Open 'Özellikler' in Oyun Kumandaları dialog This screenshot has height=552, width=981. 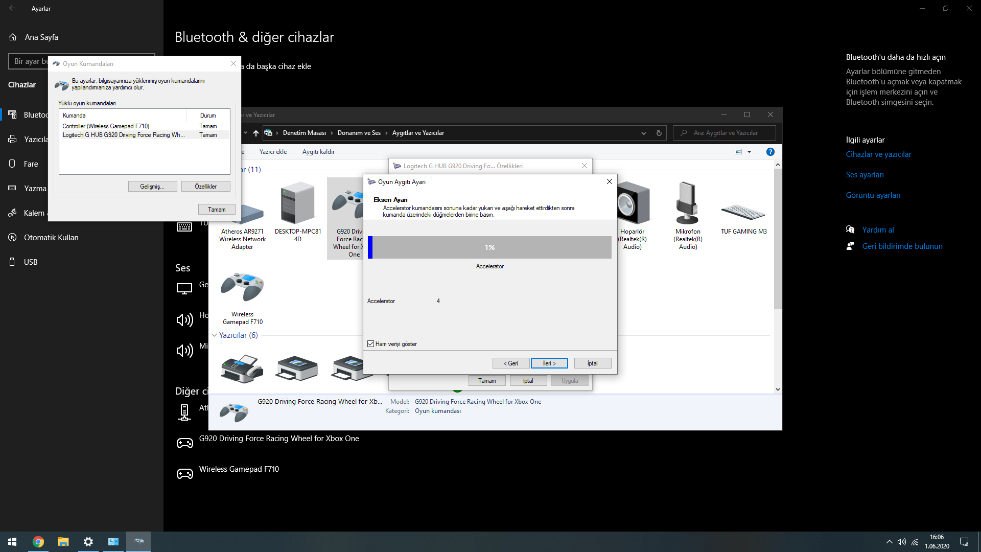pyautogui.click(x=205, y=187)
